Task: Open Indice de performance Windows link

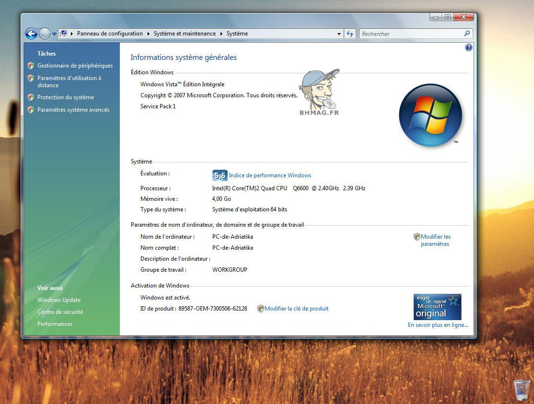Action: (270, 175)
